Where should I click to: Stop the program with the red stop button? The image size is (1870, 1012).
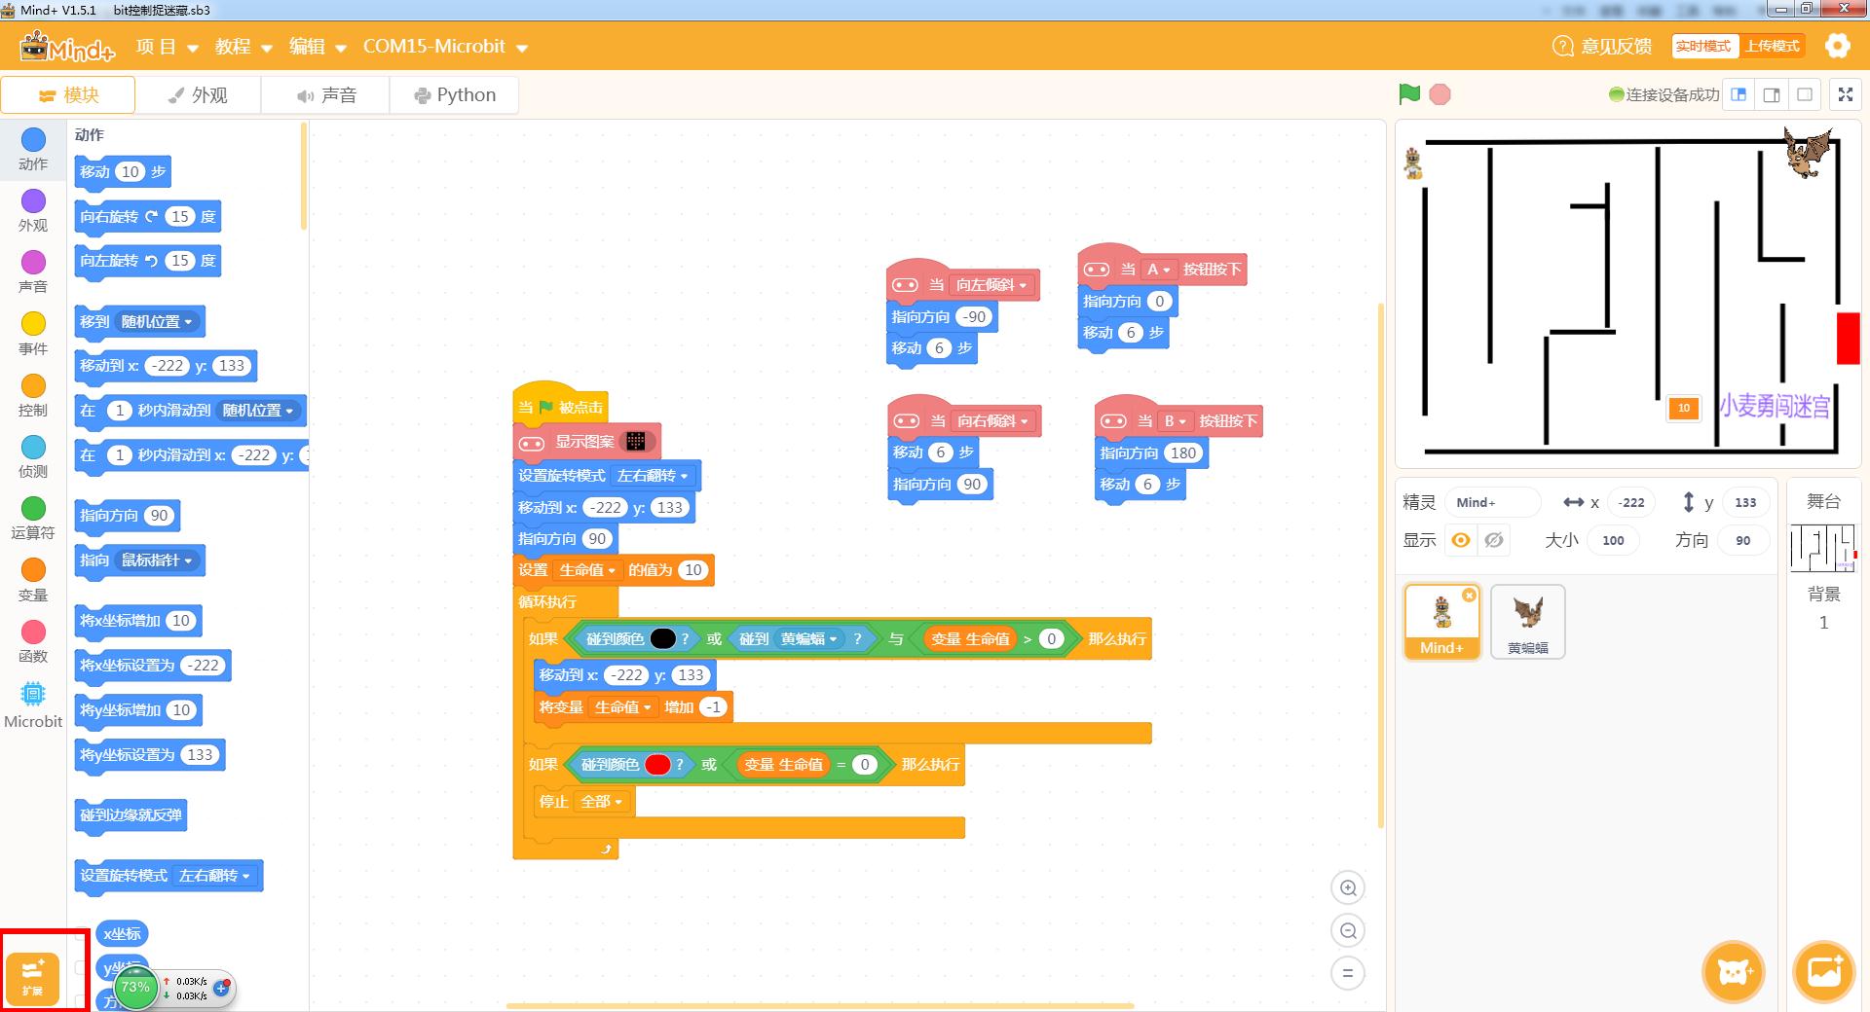tap(1440, 94)
